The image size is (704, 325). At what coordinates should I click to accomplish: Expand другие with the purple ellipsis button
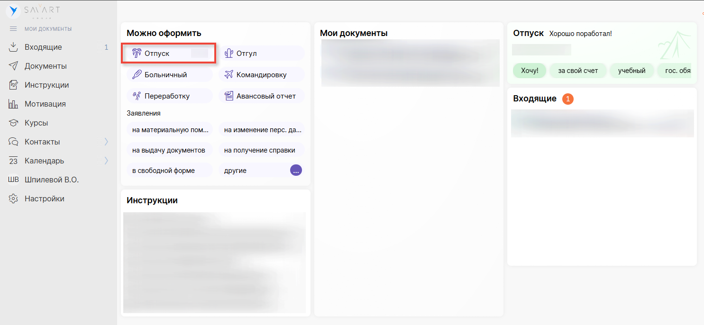(x=296, y=171)
